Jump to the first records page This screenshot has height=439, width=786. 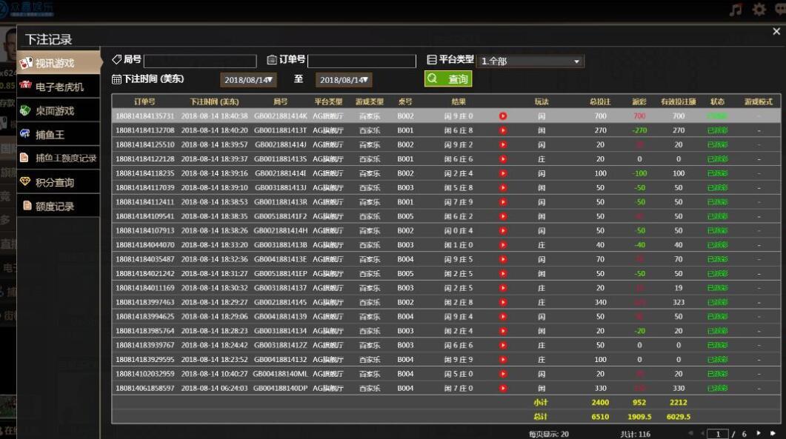[690, 433]
